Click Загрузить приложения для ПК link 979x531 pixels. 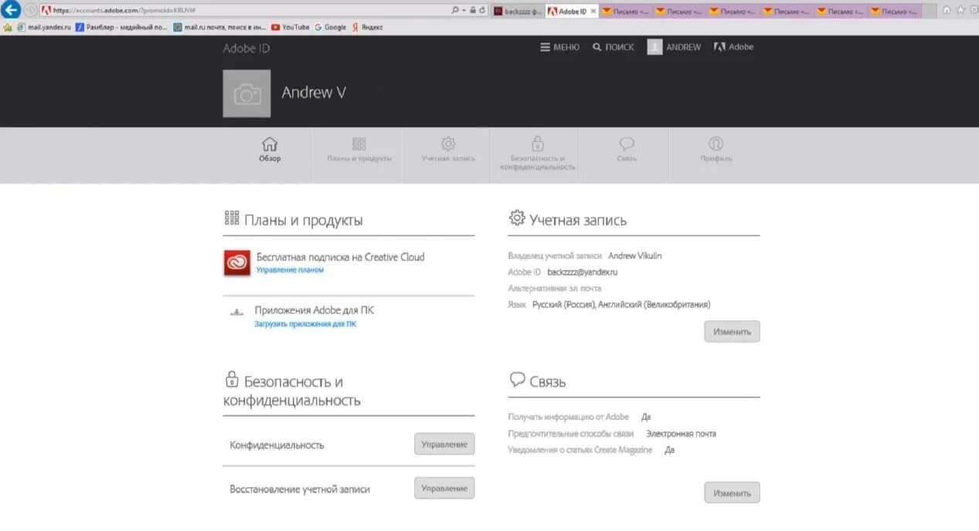pos(305,324)
